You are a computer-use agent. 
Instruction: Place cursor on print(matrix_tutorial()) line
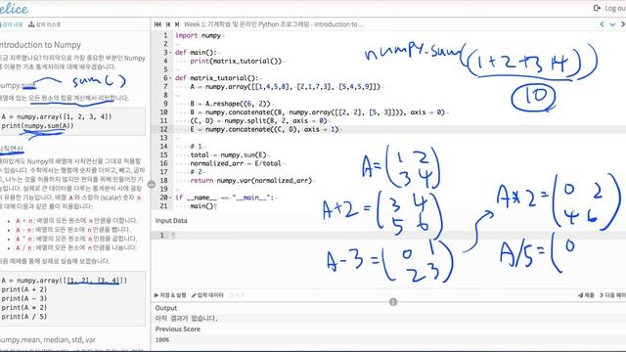point(236,61)
